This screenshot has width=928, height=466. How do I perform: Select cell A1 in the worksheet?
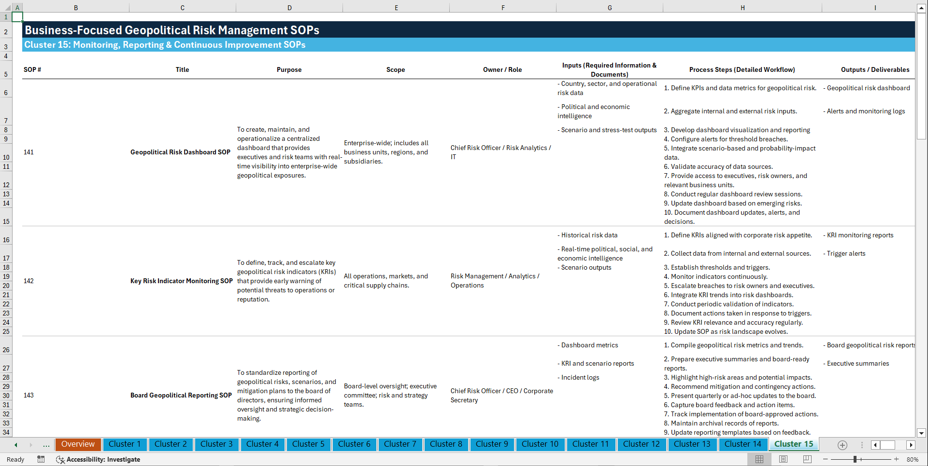pos(17,16)
